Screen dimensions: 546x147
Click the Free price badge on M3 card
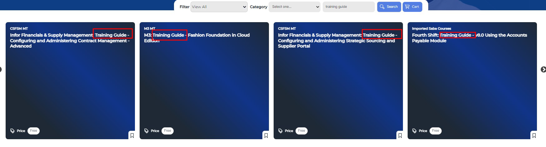click(x=167, y=131)
